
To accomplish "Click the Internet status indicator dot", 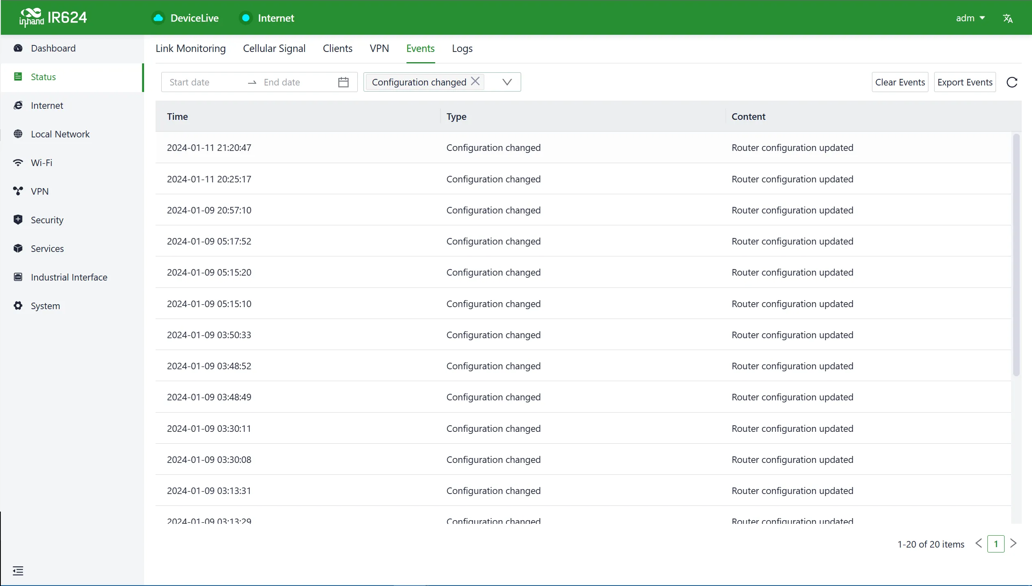I will click(x=246, y=18).
